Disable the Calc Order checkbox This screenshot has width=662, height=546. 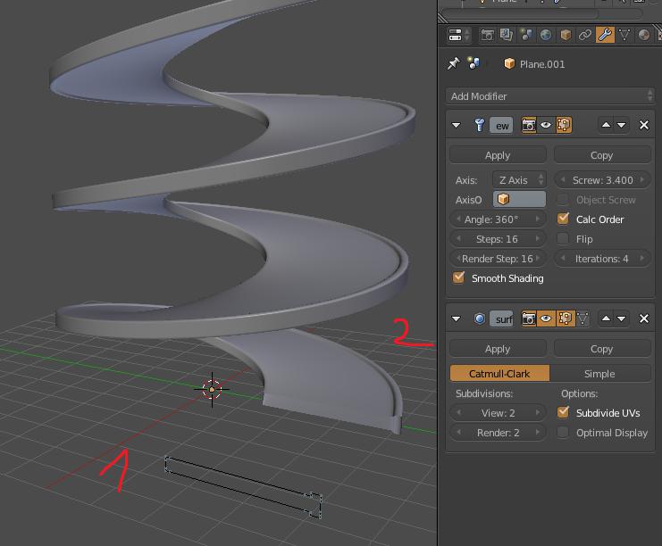coord(563,219)
